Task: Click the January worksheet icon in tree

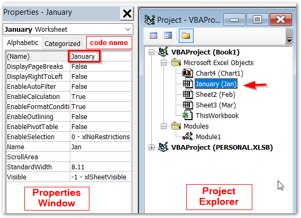Action: (x=188, y=84)
